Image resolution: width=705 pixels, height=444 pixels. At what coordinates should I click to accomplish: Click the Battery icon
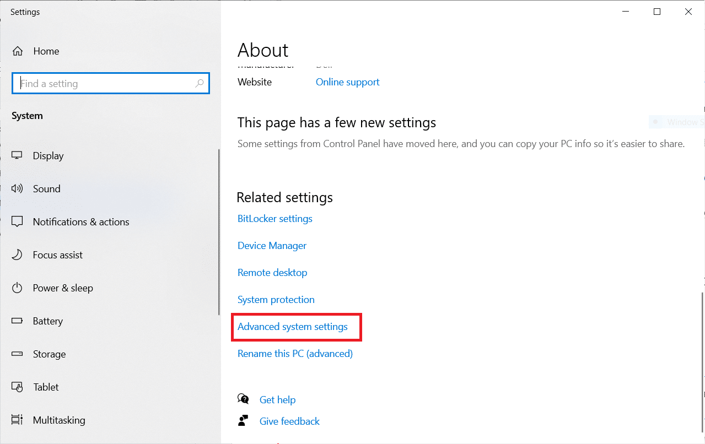(x=17, y=321)
